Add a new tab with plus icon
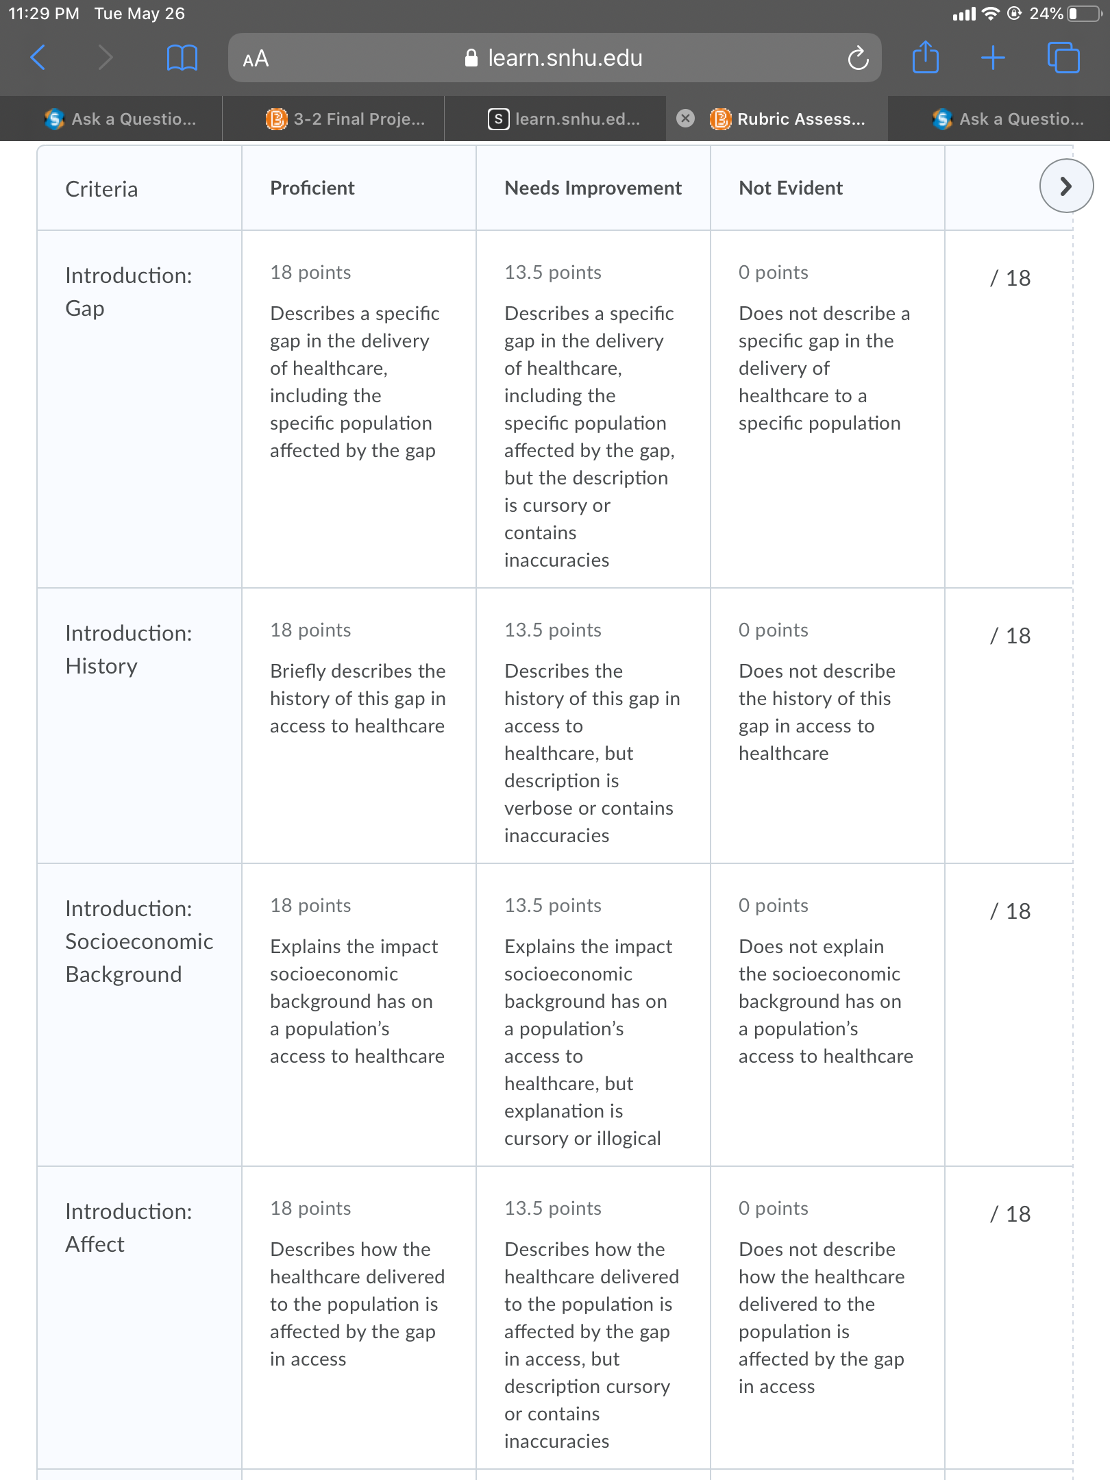Image resolution: width=1110 pixels, height=1480 pixels. (x=993, y=58)
